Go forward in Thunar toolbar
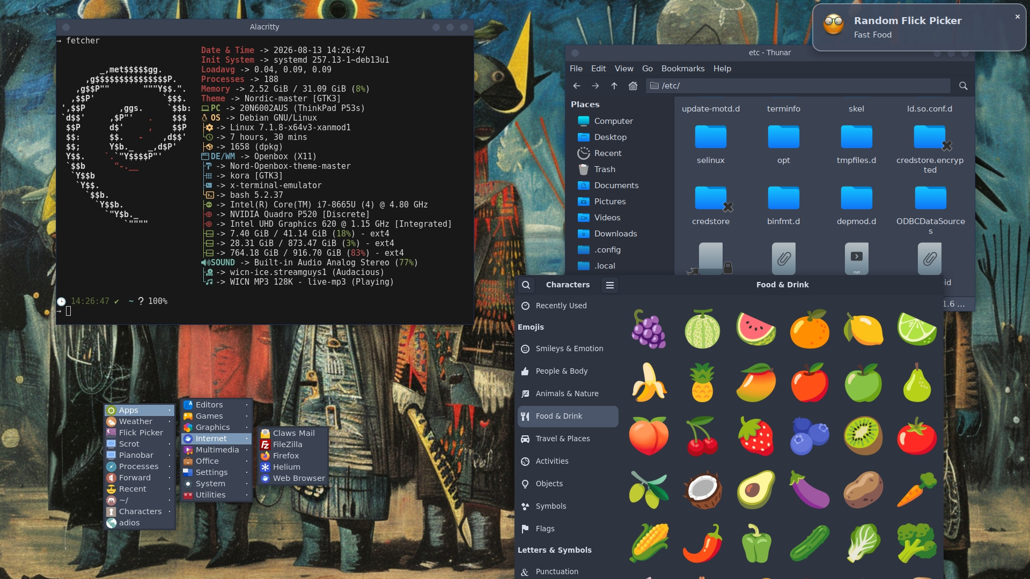Image resolution: width=1030 pixels, height=579 pixels. point(595,86)
